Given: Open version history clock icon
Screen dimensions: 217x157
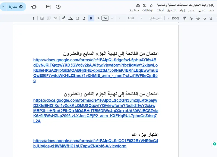Looking at the screenshot, I should (58, 7).
